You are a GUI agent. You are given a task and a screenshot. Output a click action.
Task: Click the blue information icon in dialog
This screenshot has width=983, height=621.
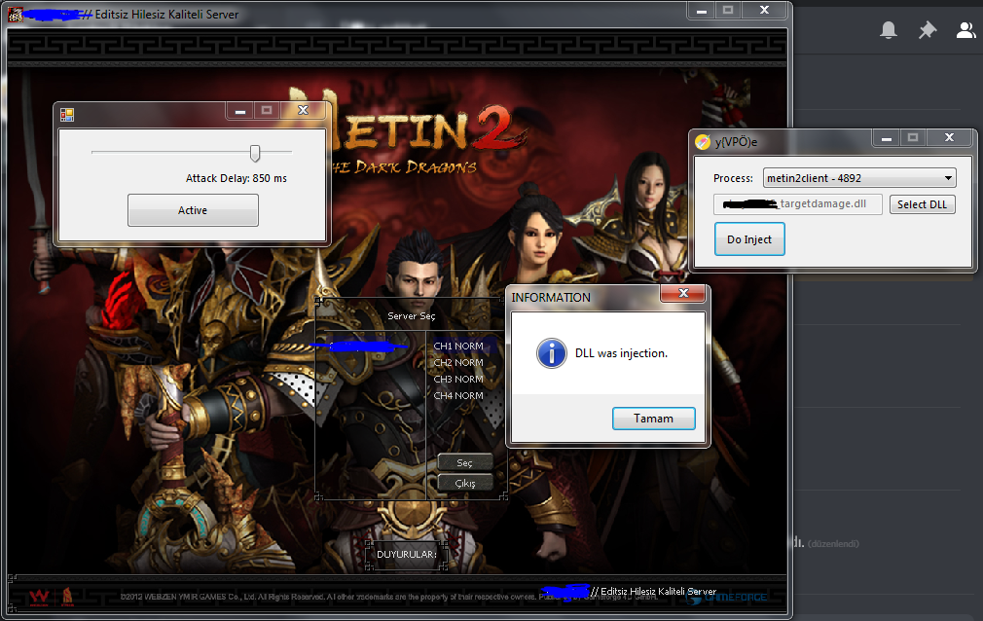pyautogui.click(x=552, y=353)
